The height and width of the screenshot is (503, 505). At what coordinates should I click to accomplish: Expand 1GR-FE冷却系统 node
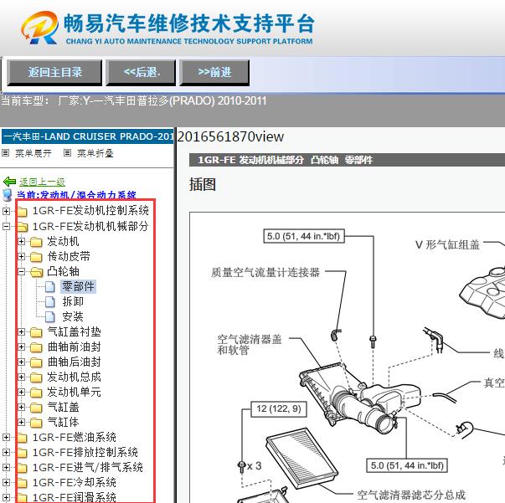(6, 482)
